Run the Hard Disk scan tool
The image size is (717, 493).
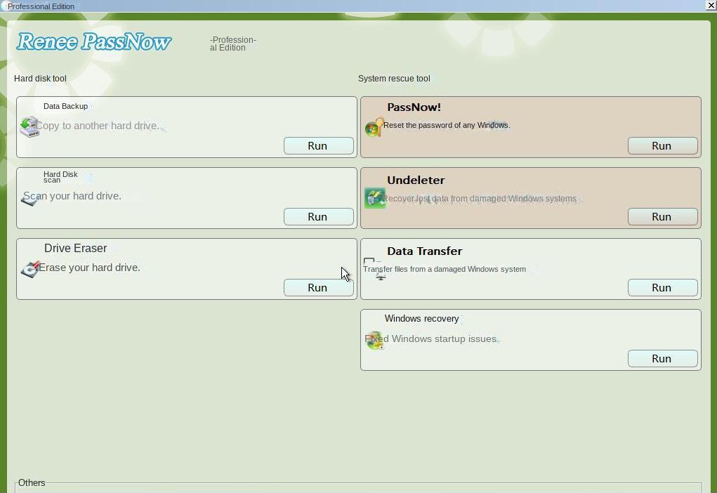click(x=318, y=217)
